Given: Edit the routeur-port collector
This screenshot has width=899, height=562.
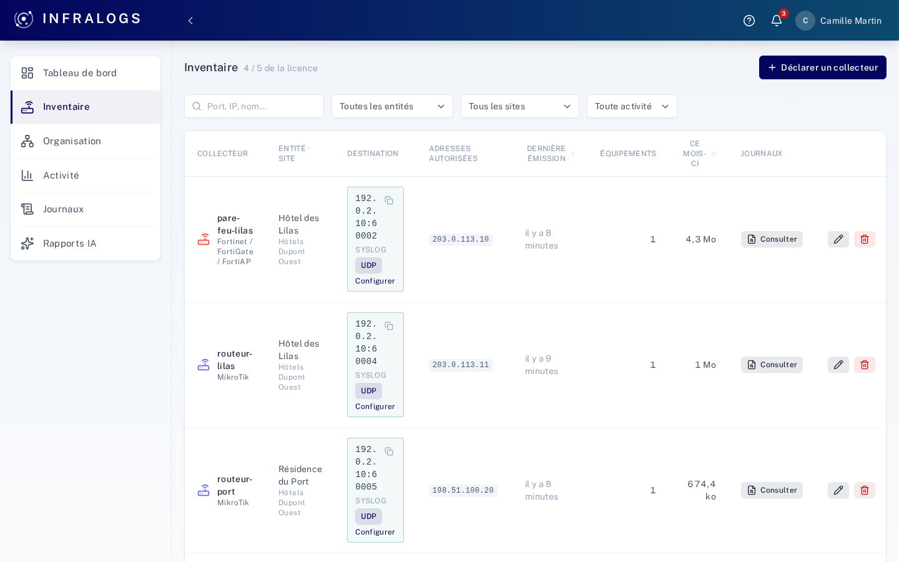Looking at the screenshot, I should point(838,490).
